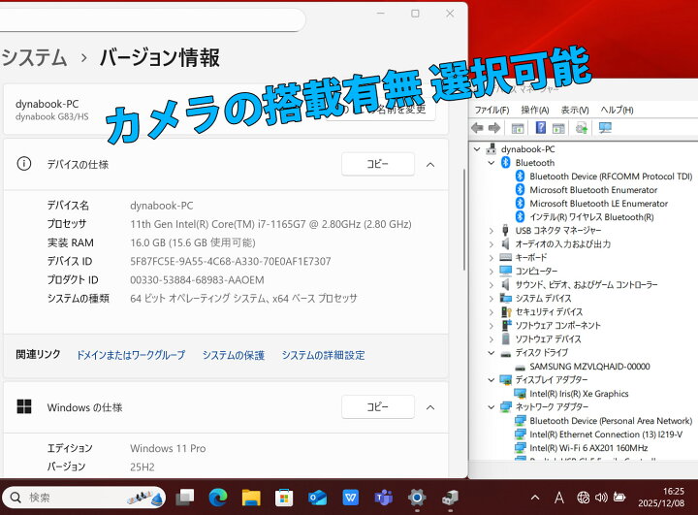Click the taskbar 検索 search box
Image resolution: width=698 pixels, height=515 pixels.
(83, 498)
